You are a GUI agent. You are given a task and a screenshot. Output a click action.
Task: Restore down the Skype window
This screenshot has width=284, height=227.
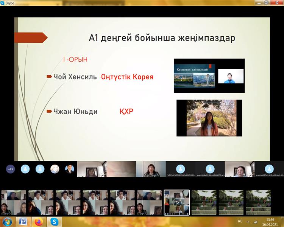[x=266, y=3]
